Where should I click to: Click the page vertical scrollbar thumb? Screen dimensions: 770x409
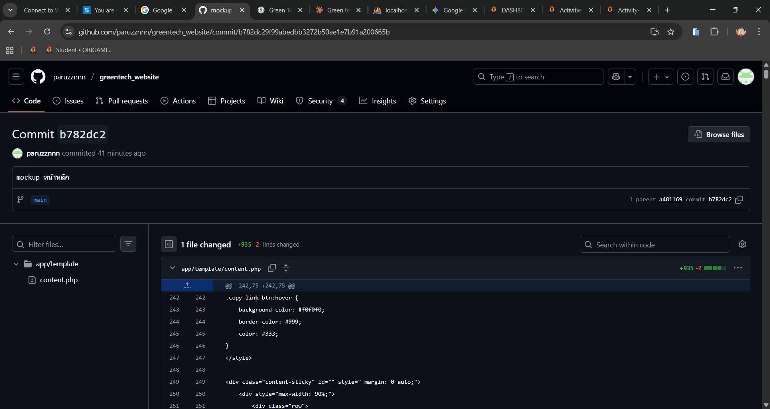pyautogui.click(x=766, y=74)
